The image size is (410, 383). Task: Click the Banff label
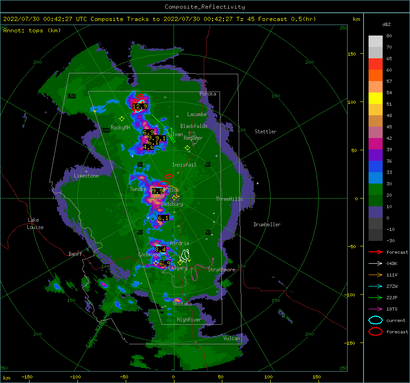[x=75, y=254]
